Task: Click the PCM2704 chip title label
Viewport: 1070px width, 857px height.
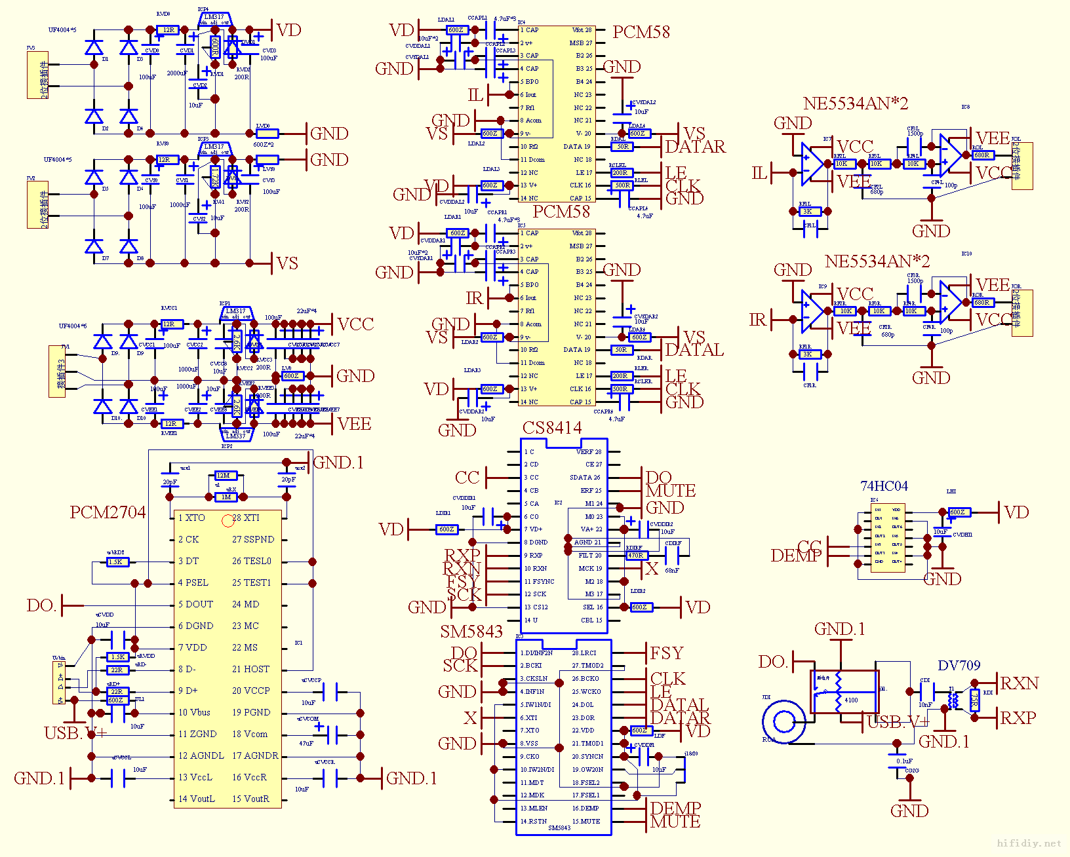Action: tap(108, 512)
